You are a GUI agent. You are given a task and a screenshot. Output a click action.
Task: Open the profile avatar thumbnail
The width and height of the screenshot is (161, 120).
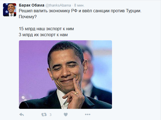[x=10, y=10]
